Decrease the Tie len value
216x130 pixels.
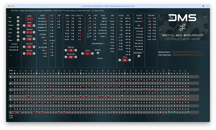tap(120, 60)
